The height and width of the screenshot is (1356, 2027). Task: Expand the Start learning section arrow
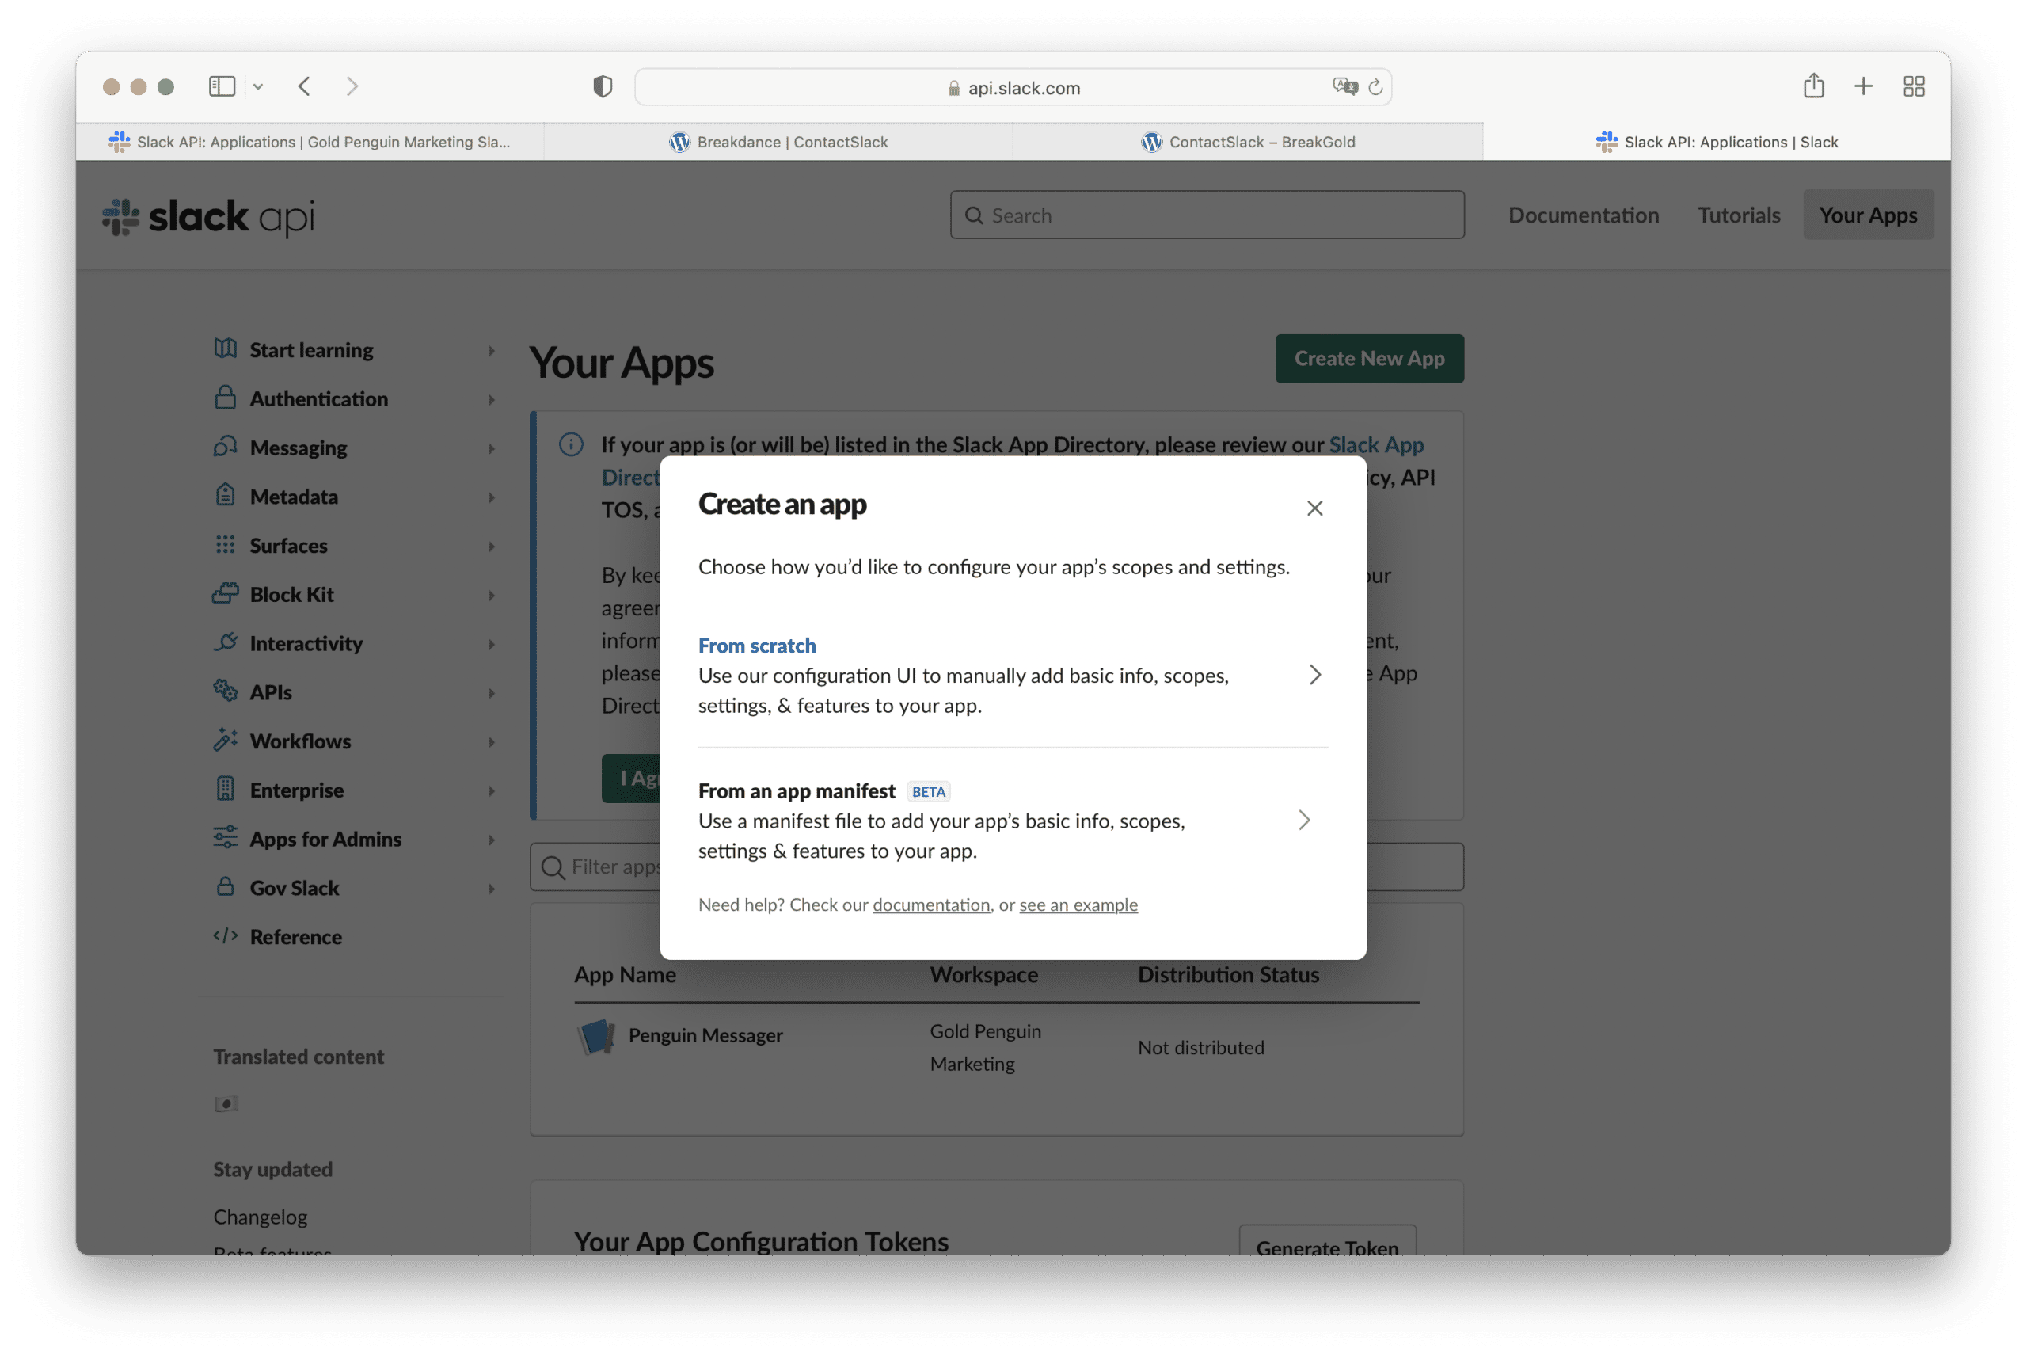[491, 350]
